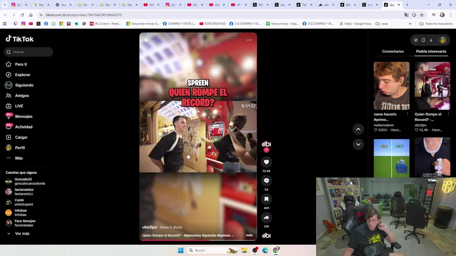Open video three-dots options menu
The image size is (456, 256).
click(249, 40)
